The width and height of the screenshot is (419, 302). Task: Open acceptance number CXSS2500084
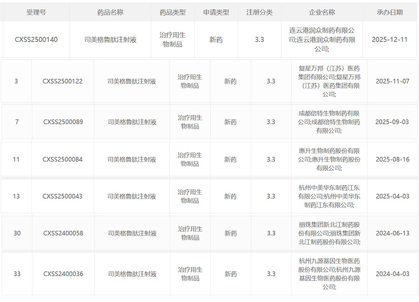pos(62,160)
